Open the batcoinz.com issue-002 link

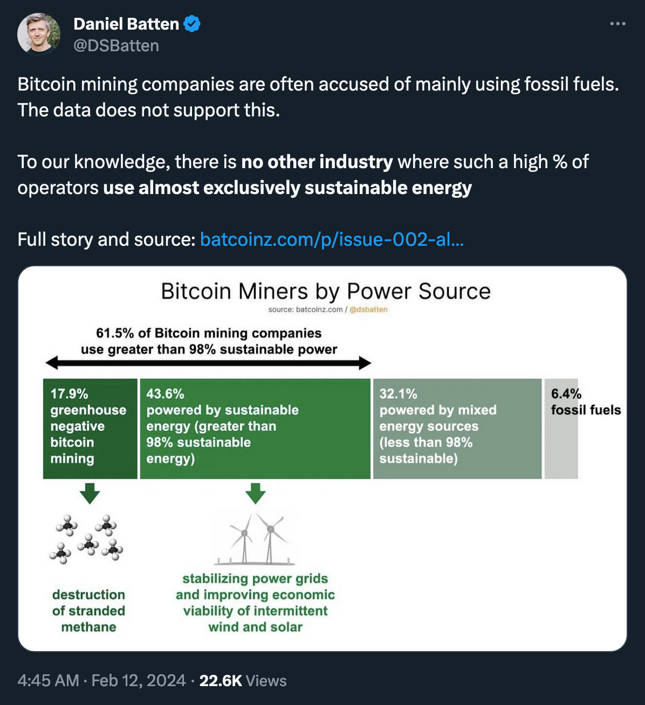[x=332, y=239]
